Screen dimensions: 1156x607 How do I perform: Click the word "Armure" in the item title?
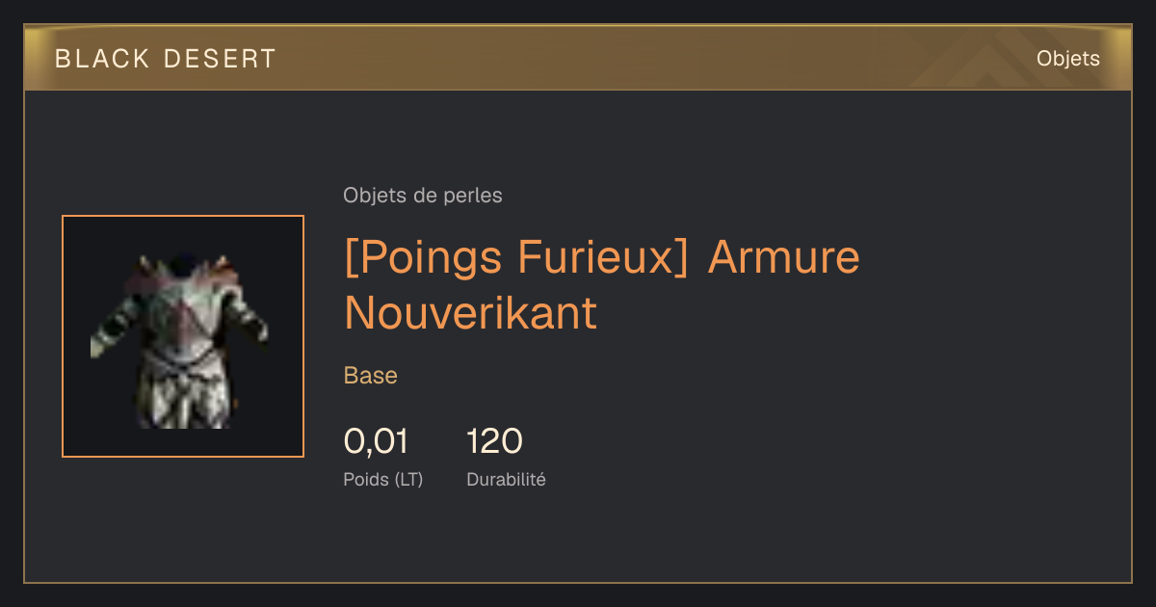[x=783, y=258]
